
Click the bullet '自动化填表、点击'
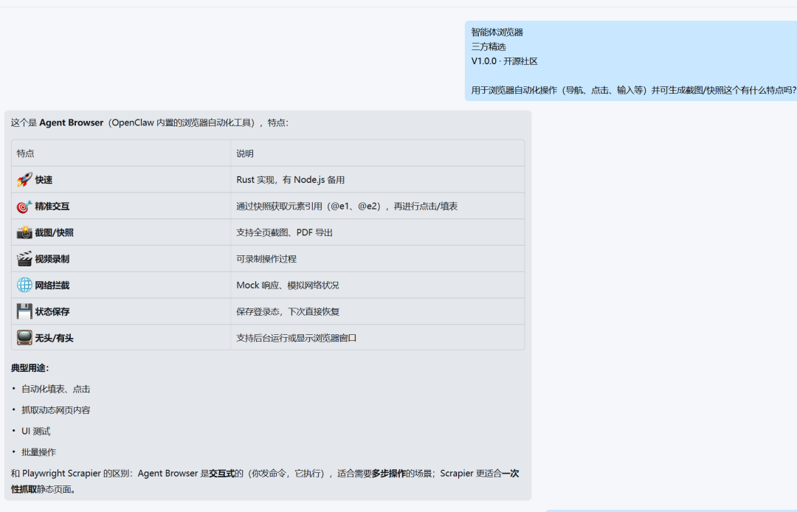[56, 389]
